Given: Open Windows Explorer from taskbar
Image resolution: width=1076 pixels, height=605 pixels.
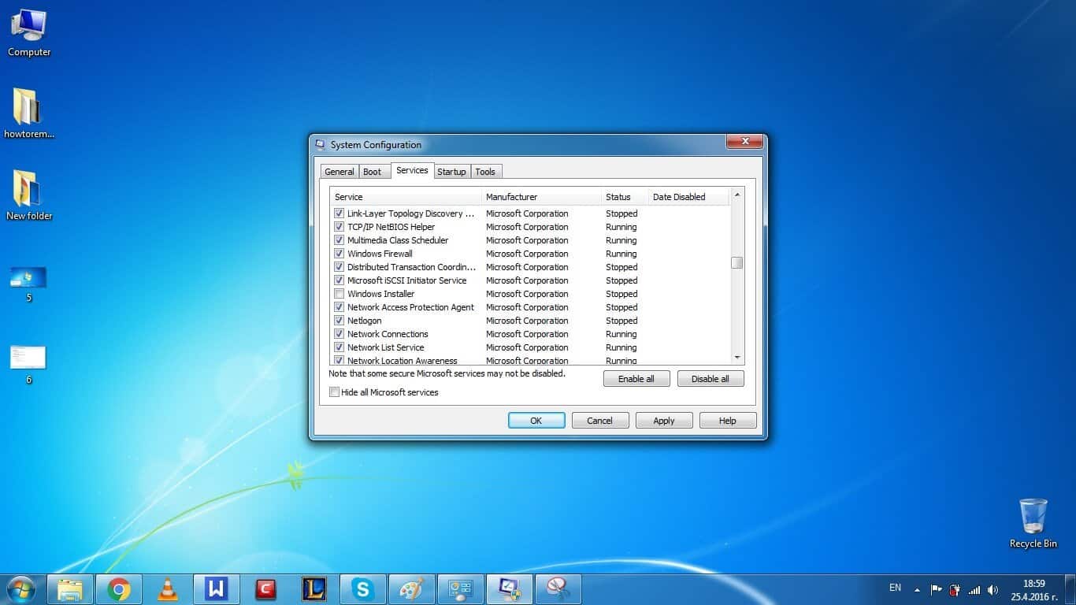Looking at the screenshot, I should (x=70, y=589).
